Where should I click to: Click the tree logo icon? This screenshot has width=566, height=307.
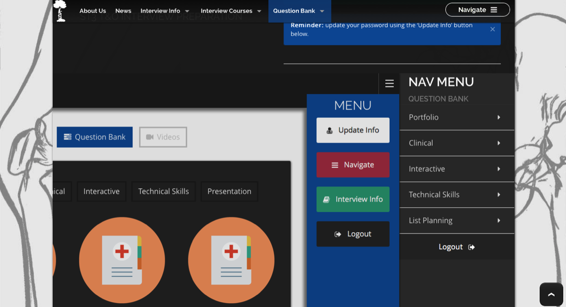(x=59, y=10)
